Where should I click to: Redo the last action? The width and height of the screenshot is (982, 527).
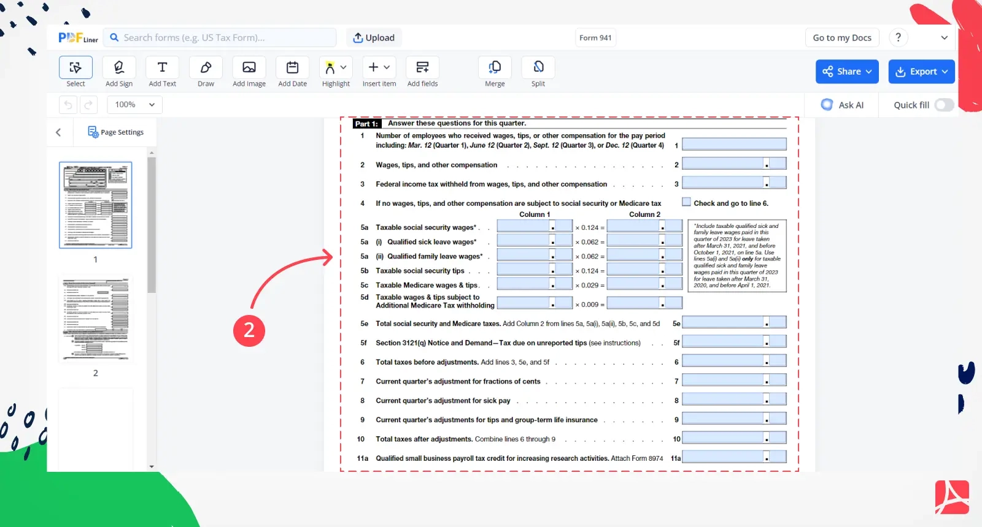tap(88, 105)
